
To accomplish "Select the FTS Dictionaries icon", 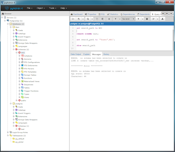I will click(23, 65).
